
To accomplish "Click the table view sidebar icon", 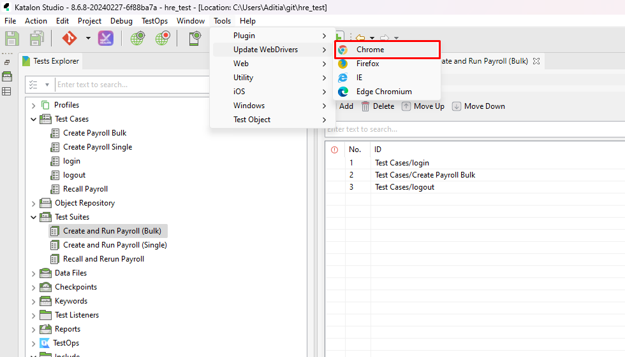I will click(x=7, y=92).
